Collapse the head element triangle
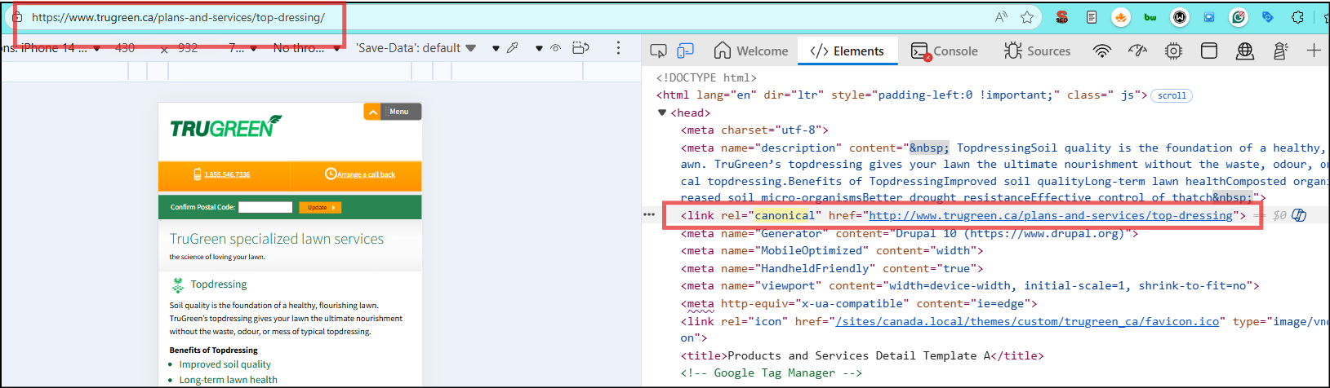 pos(662,112)
